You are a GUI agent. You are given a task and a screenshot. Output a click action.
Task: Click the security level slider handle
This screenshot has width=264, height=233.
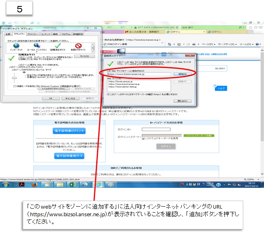(14, 78)
